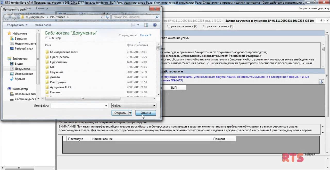
Task: Select Музыка library
Action: click(x=20, y=79)
